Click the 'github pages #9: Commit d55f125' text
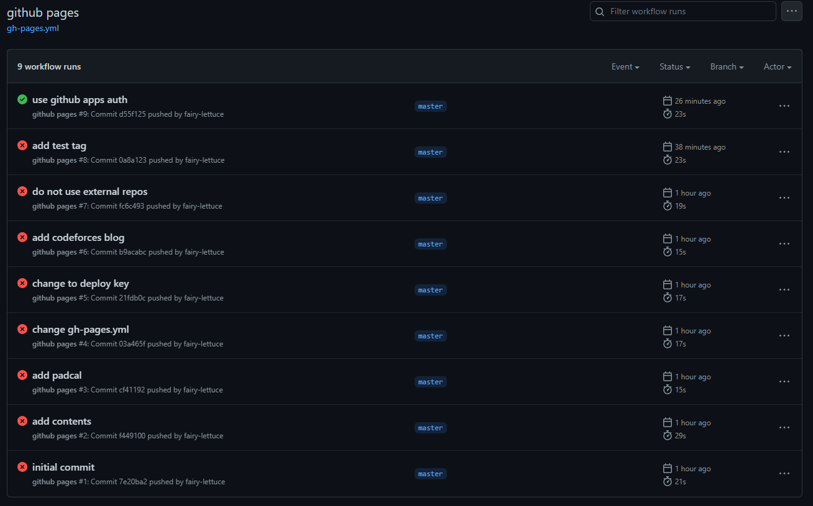813x506 pixels. tap(89, 114)
